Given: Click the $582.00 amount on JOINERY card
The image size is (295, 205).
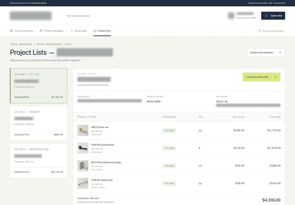Looking at the screenshot, I should pyautogui.click(x=58, y=135).
